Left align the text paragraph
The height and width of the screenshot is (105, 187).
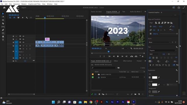[150, 58]
